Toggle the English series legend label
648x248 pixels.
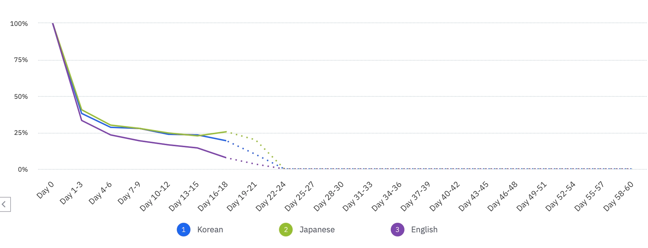424,230
